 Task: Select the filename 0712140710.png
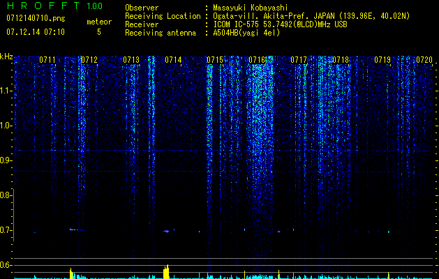pos(36,19)
